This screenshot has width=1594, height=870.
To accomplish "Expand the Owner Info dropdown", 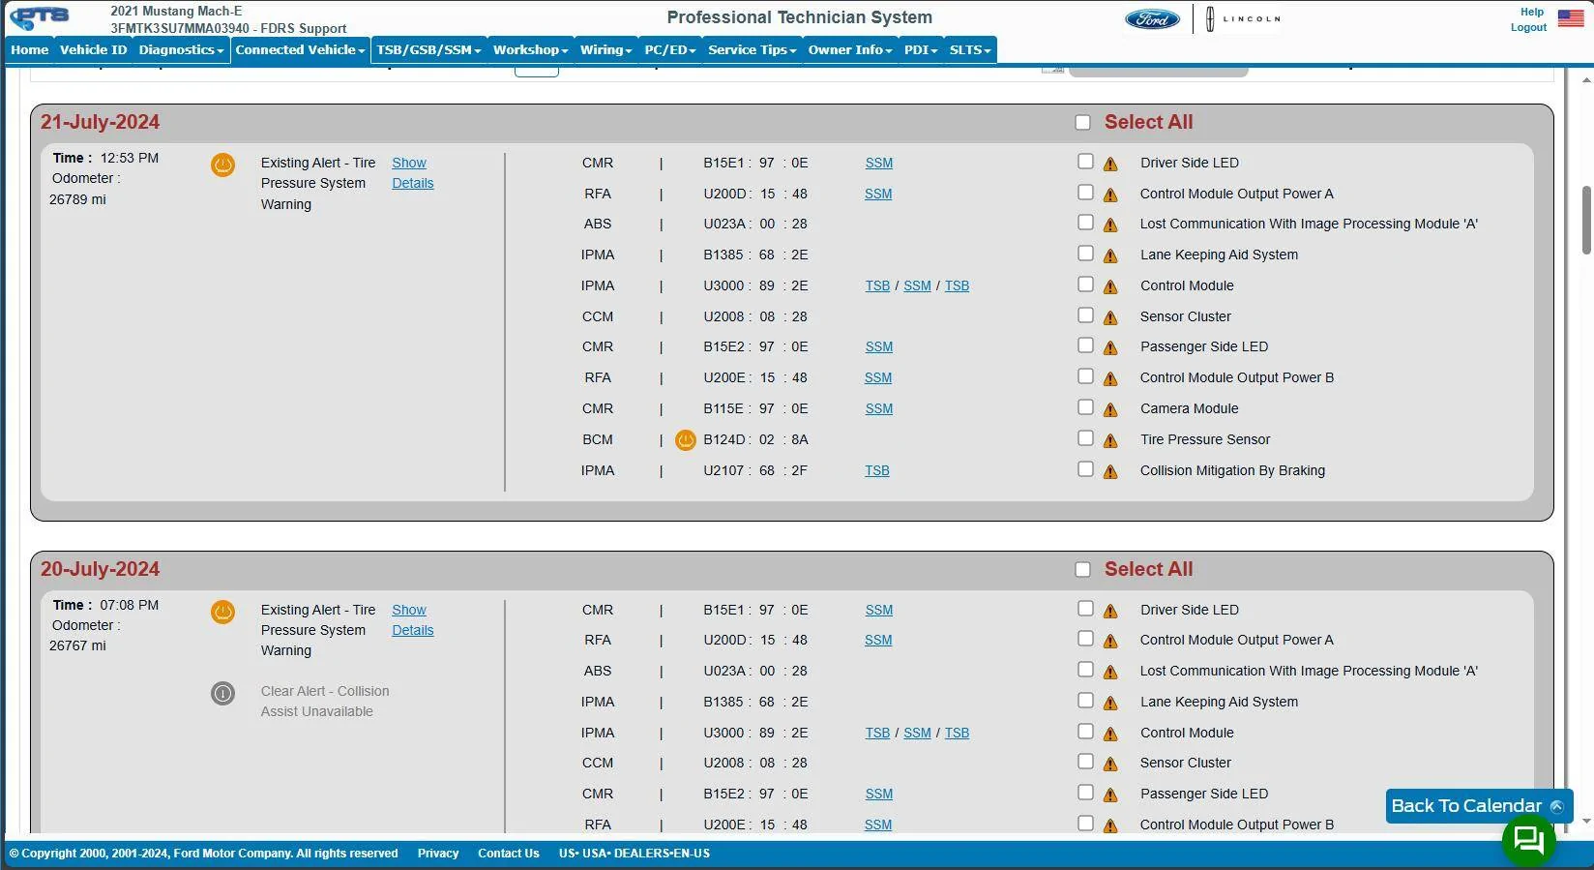I will 850,50.
